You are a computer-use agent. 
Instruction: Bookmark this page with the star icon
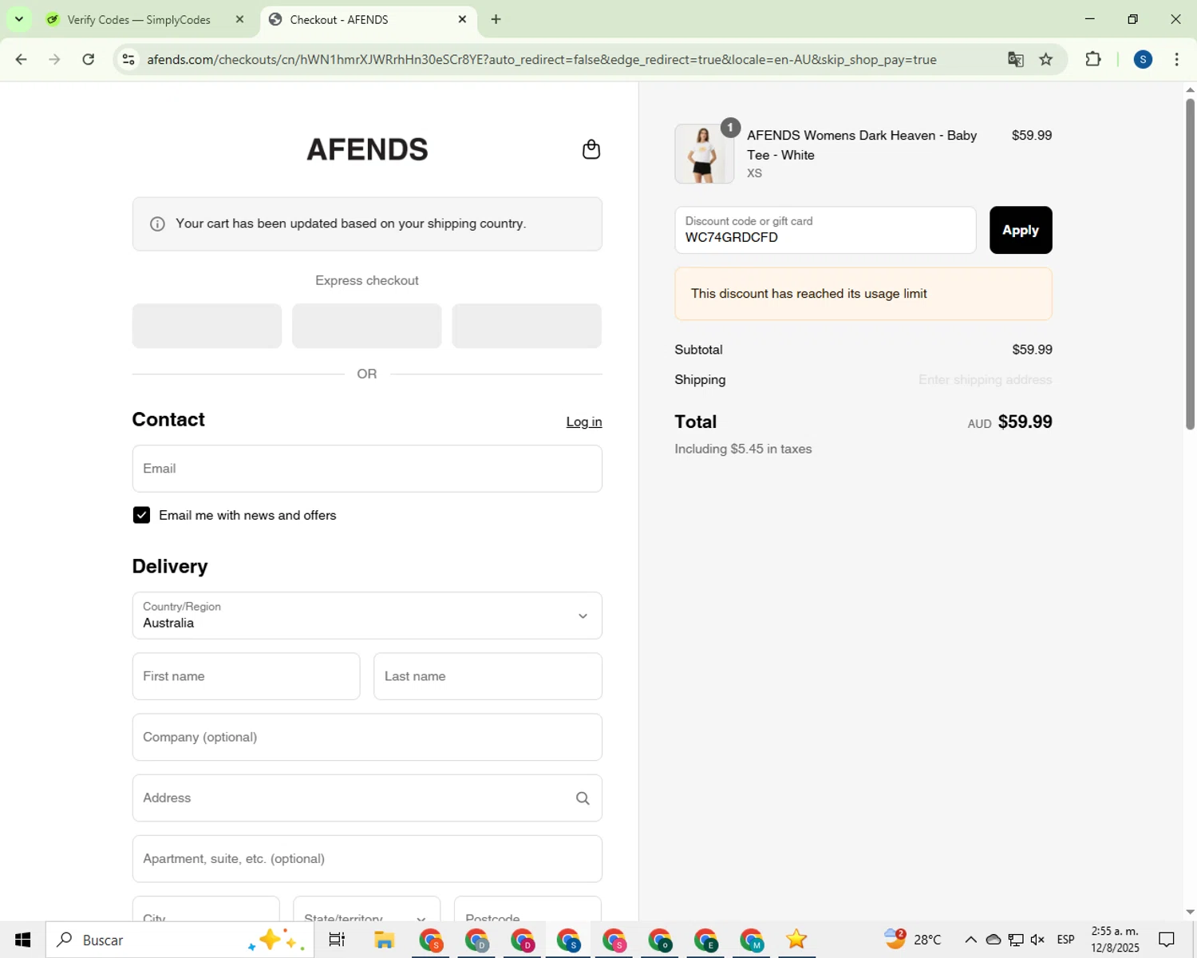pos(1045,59)
